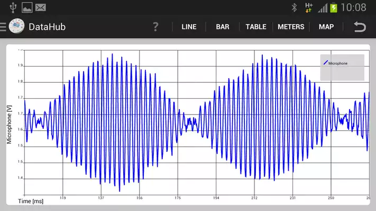
Task: Tap the 10:08 status bar clock
Action: 354,7
